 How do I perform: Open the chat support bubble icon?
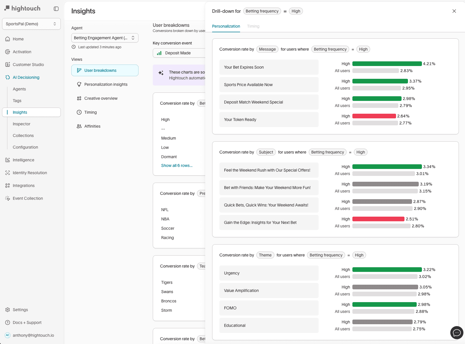point(457,333)
